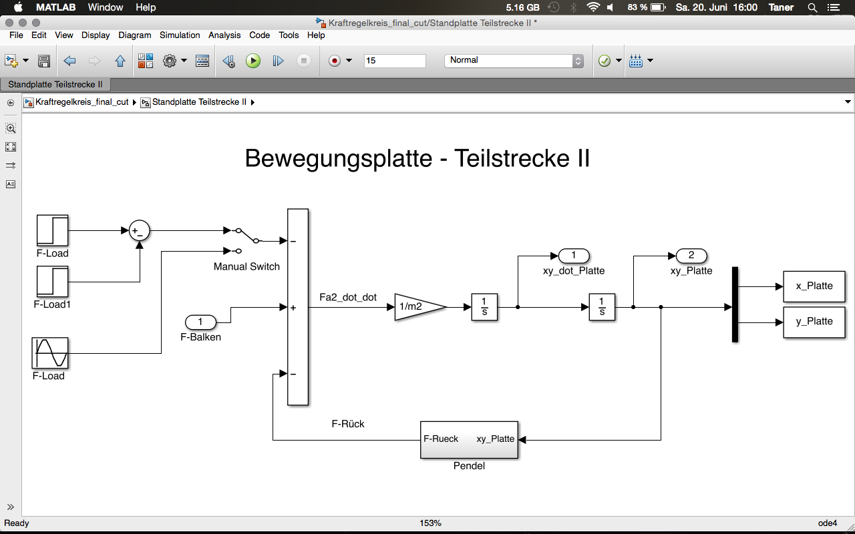
Task: Expand the record button dropdown arrow
Action: (x=349, y=61)
